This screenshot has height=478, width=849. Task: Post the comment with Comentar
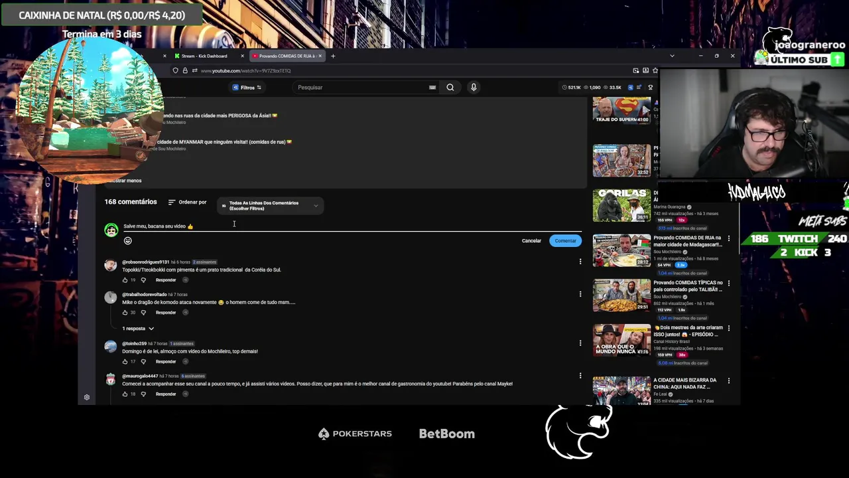coord(565,241)
